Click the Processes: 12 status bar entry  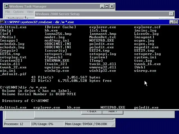pyautogui.click(x=17, y=124)
